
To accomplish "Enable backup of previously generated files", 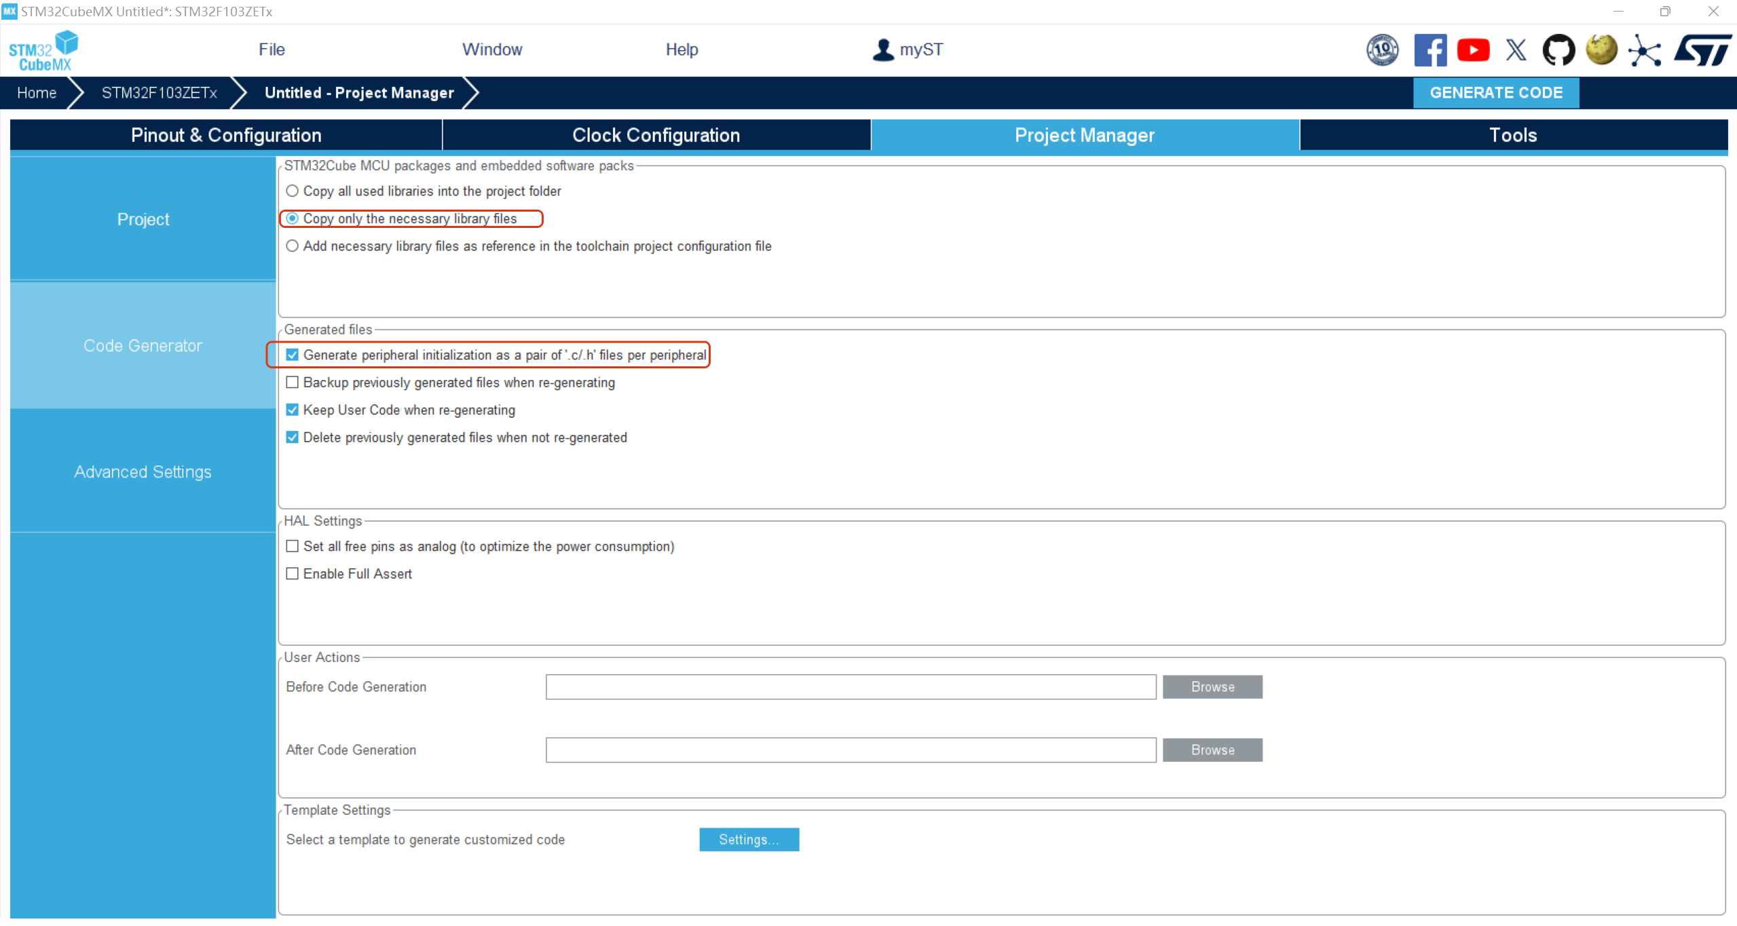I will [293, 383].
